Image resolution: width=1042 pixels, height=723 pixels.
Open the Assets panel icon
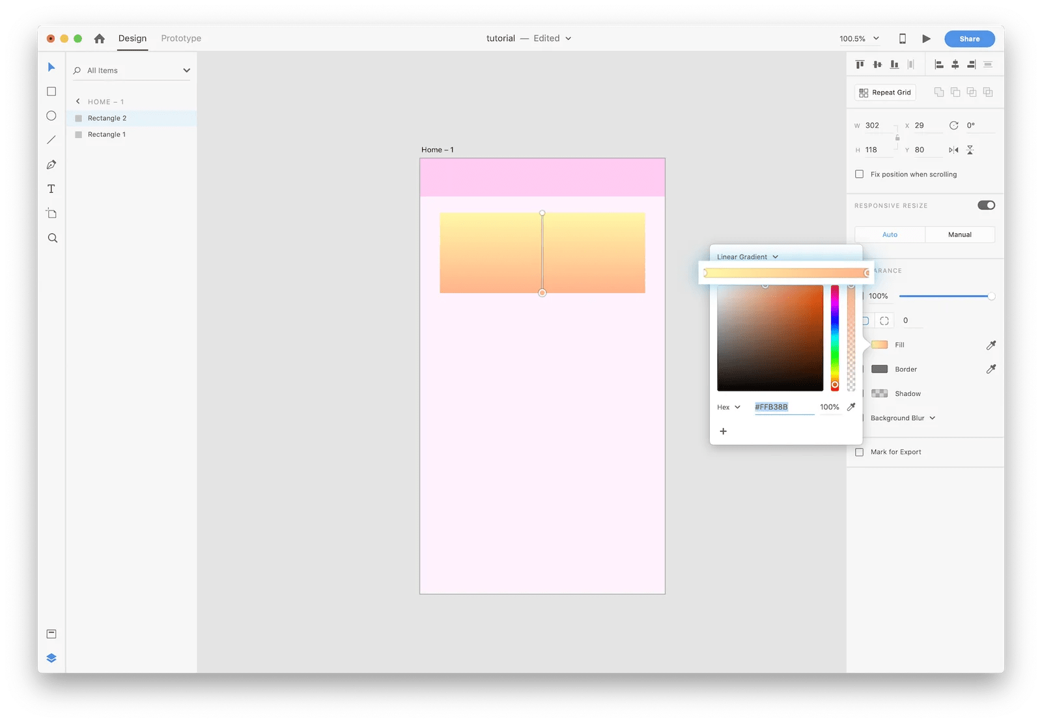[x=51, y=634]
